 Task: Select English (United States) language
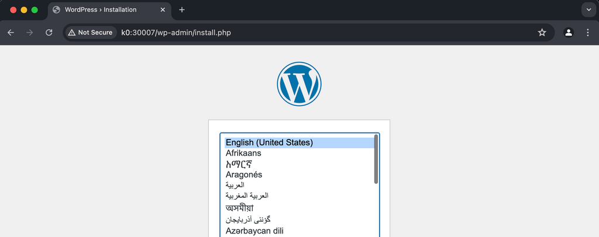coord(269,142)
